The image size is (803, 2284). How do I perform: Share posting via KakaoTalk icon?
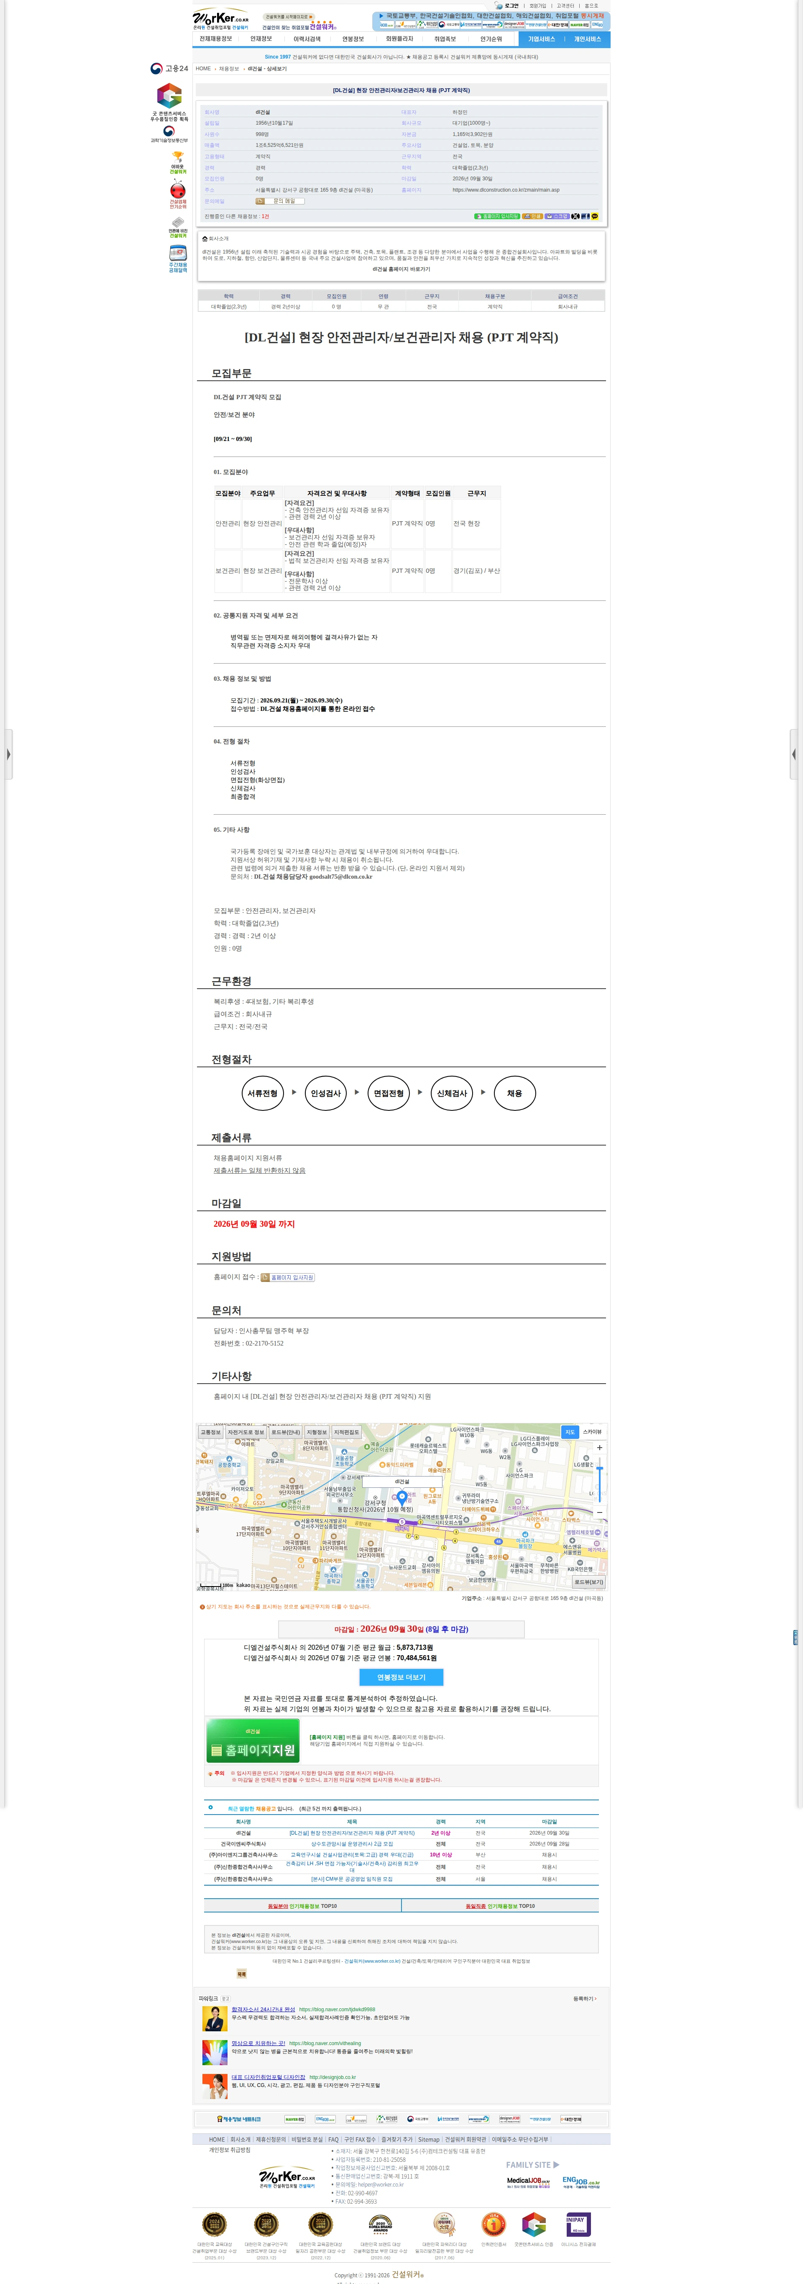click(x=595, y=216)
